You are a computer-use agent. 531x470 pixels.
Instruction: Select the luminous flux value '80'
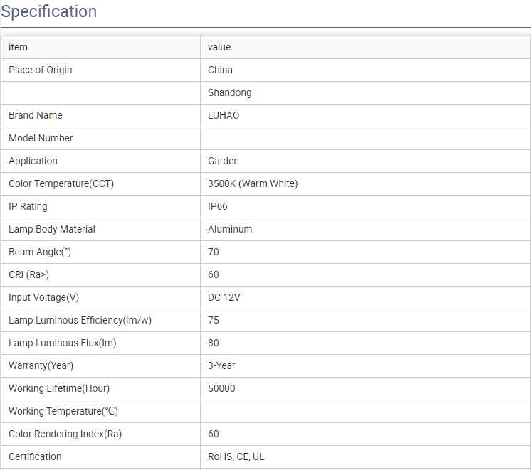[214, 343]
